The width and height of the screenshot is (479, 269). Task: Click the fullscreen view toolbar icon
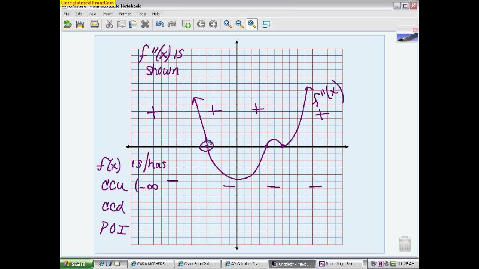tap(266, 24)
